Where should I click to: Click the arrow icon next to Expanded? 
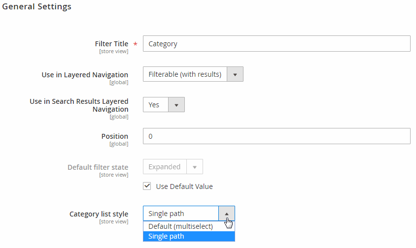195,167
